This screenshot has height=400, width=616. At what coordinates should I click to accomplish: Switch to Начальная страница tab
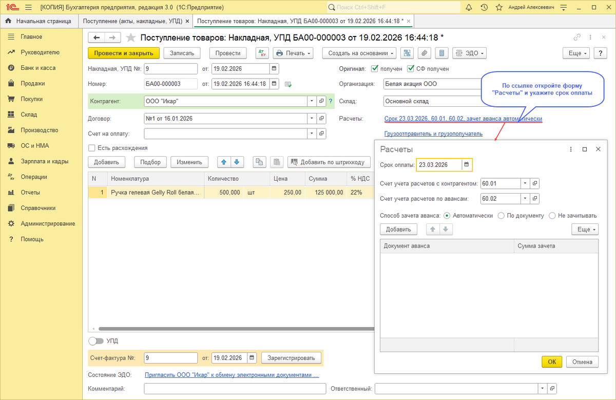39,21
